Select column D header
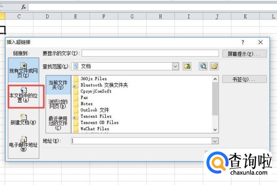277x185 pixels. coord(48,17)
